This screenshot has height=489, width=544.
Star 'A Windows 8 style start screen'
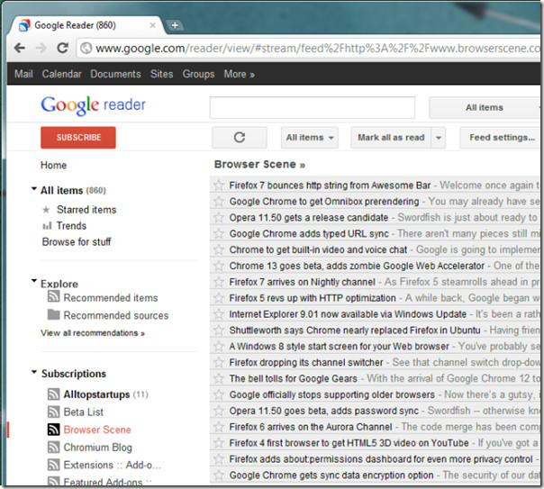(x=219, y=346)
